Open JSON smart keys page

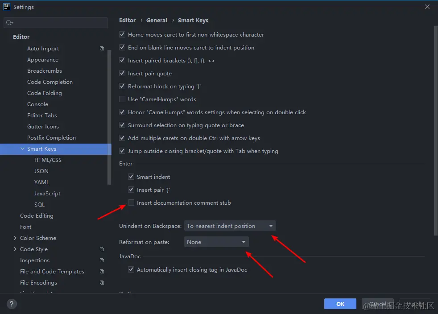(41, 171)
